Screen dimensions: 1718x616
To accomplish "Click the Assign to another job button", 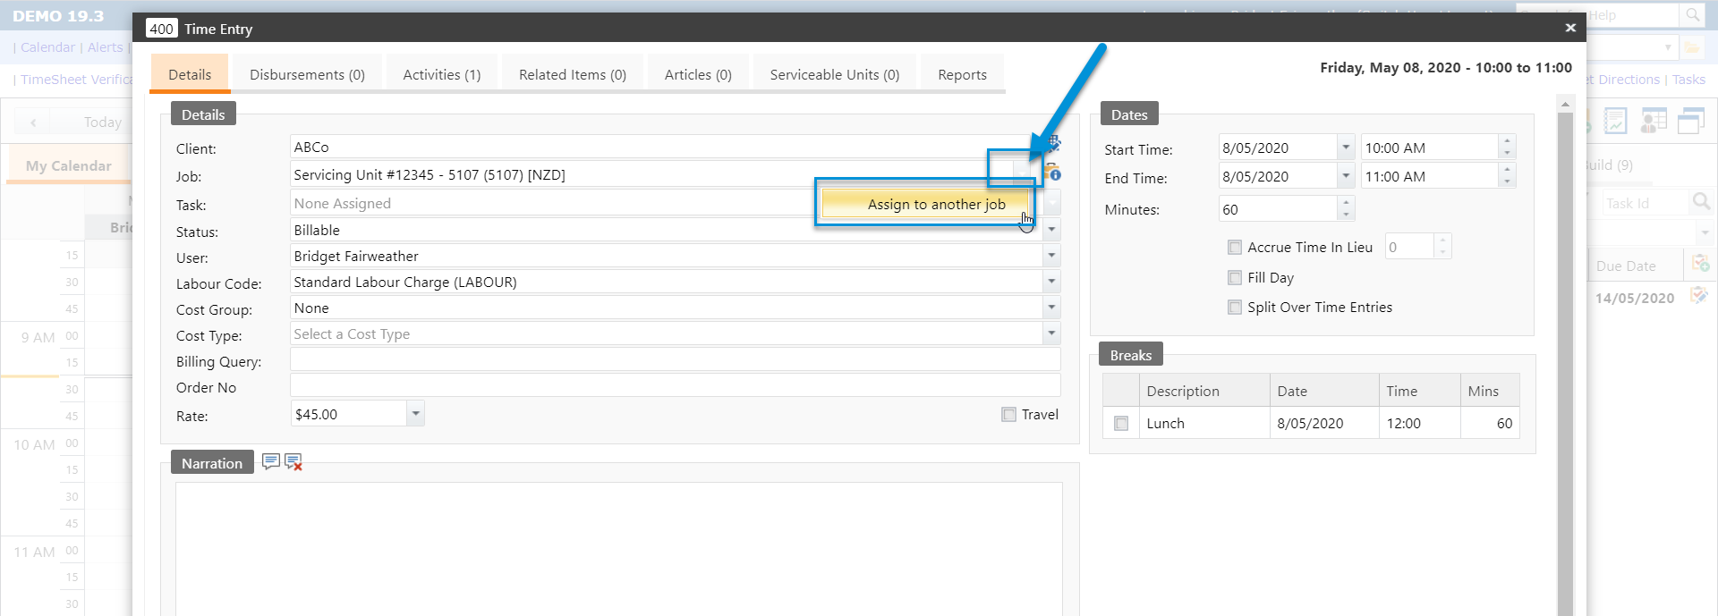I will point(925,204).
